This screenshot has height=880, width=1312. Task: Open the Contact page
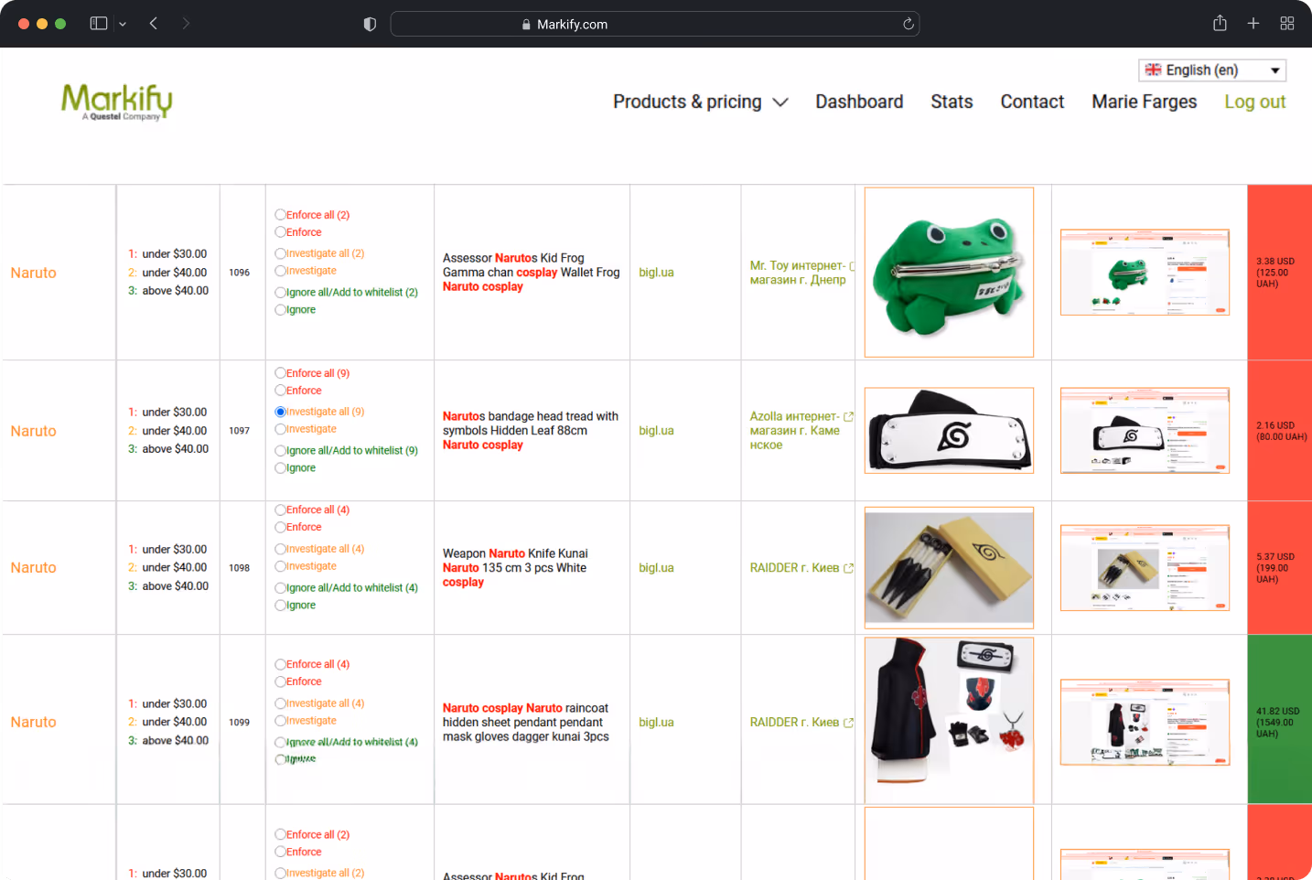pos(1032,102)
